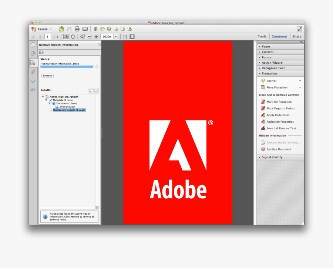Open the Bookmarks sidebar panel
Screen dimensions: 333x268
(x=33, y=53)
